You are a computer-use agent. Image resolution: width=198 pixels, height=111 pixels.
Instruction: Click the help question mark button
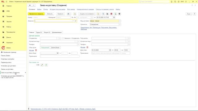[x=195, y=14]
